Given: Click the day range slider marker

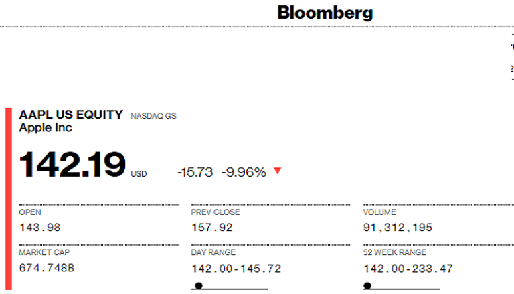Looking at the screenshot, I should [x=198, y=286].
